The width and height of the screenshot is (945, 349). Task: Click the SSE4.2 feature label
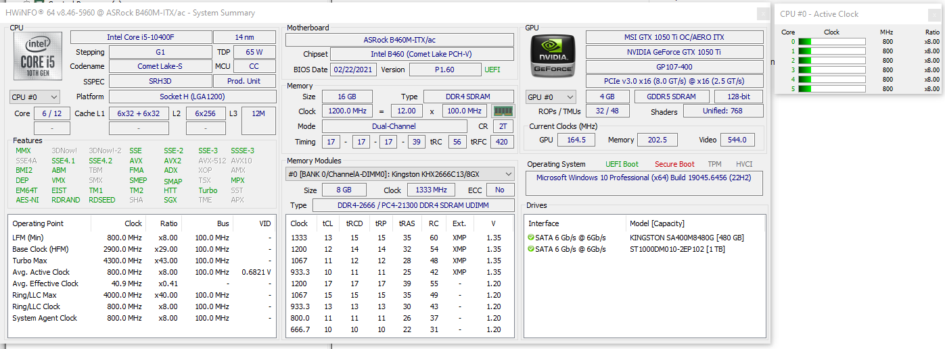tap(101, 161)
